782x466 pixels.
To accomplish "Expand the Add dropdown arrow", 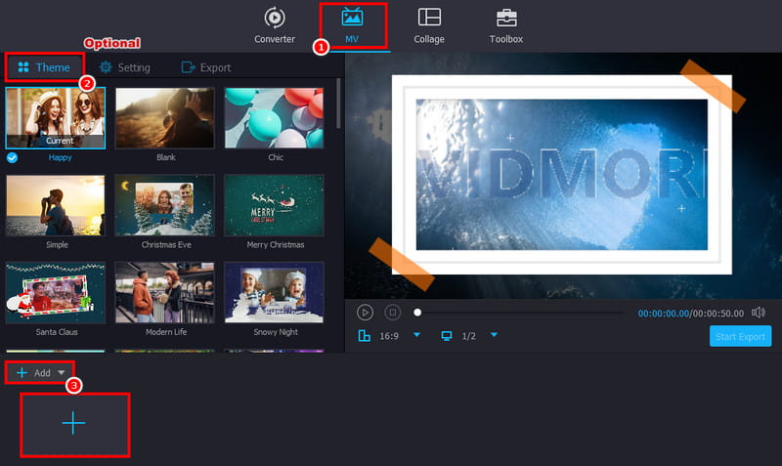I will (x=61, y=372).
